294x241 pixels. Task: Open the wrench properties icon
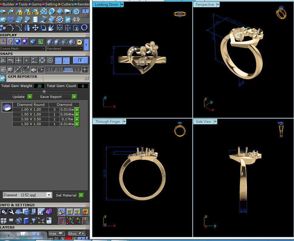pyautogui.click(x=11, y=212)
